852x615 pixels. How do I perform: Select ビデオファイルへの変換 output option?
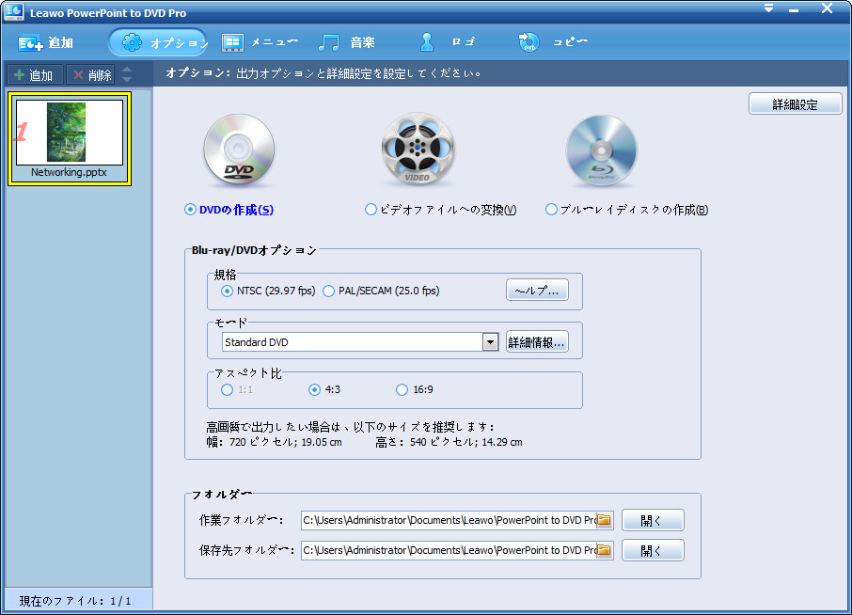(371, 211)
